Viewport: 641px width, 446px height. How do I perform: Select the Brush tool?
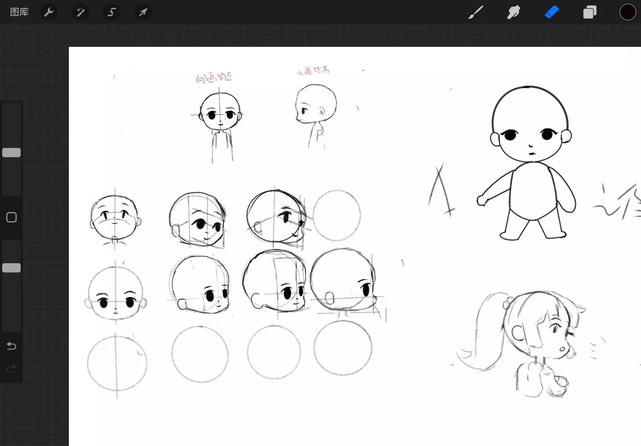coord(476,12)
